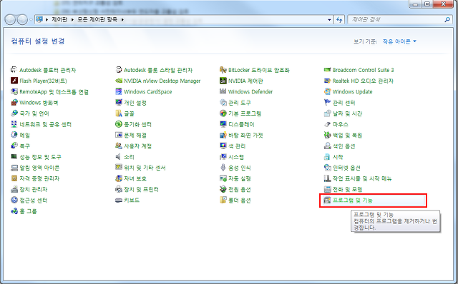The height and width of the screenshot is (284, 458).
Task: Open 색인 옵션 link
Action: (x=343, y=146)
